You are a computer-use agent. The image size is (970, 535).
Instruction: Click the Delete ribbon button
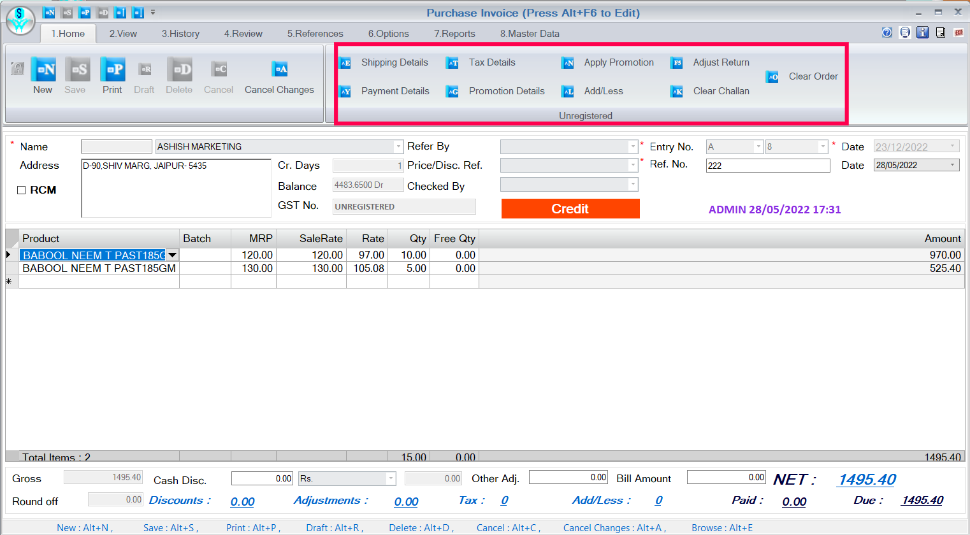click(x=179, y=76)
